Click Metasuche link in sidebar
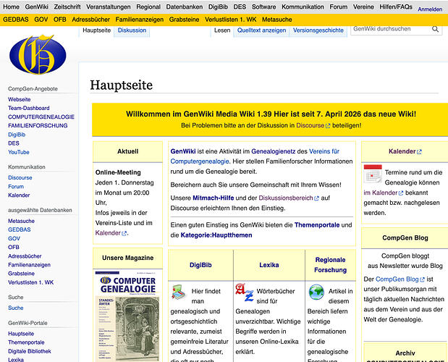 (21, 221)
